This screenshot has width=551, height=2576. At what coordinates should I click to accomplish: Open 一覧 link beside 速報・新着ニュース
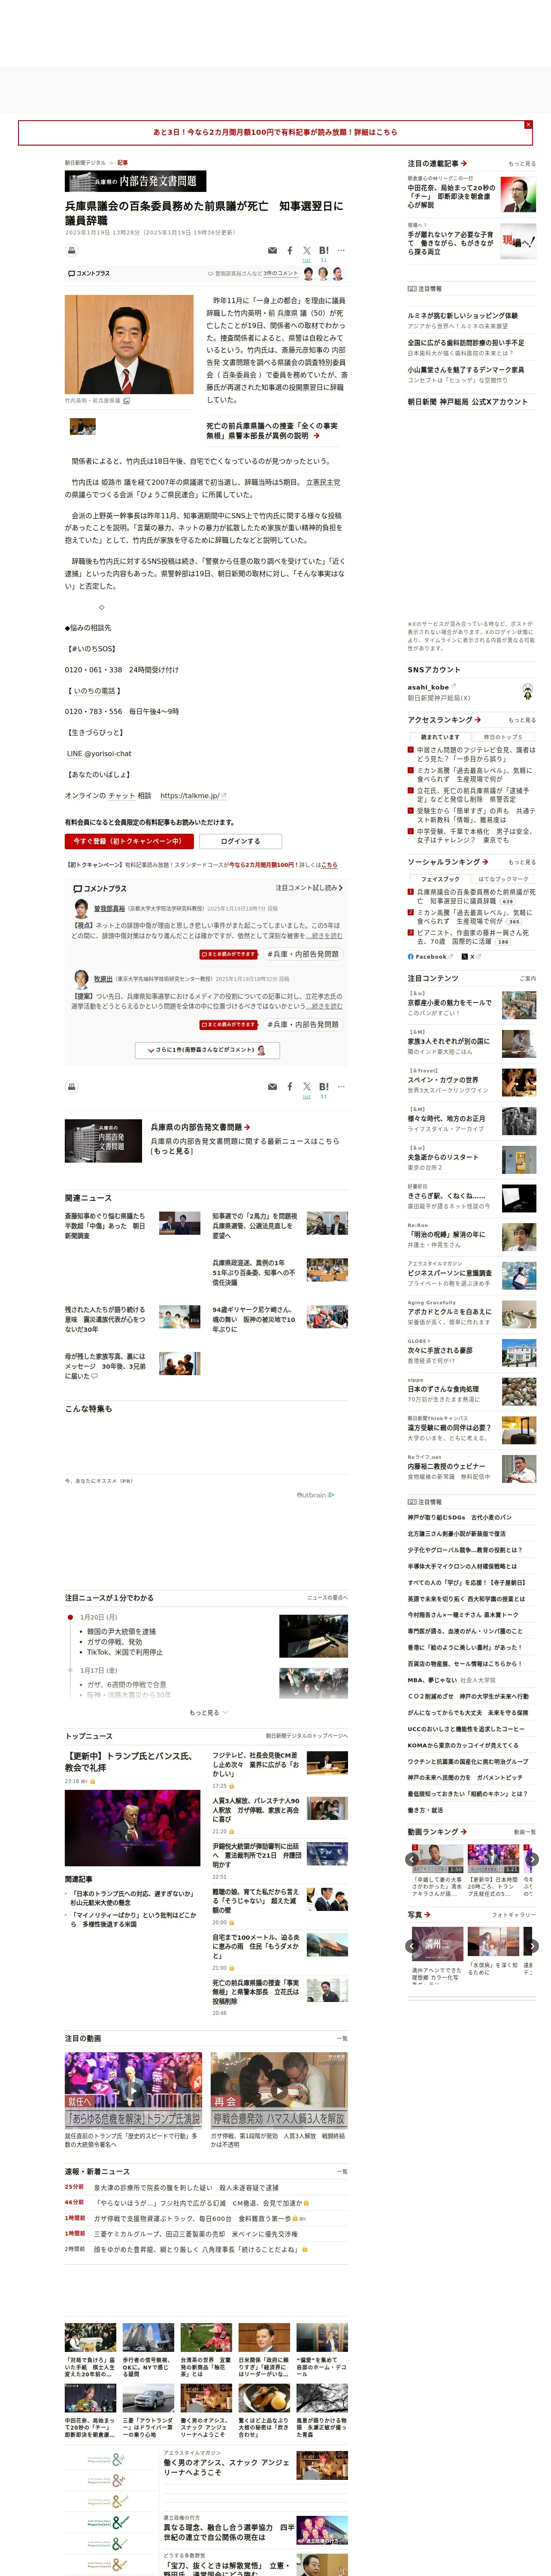coord(342,2172)
